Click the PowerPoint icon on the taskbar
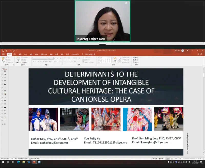Viewport: 205px width, 168px height. point(34,162)
